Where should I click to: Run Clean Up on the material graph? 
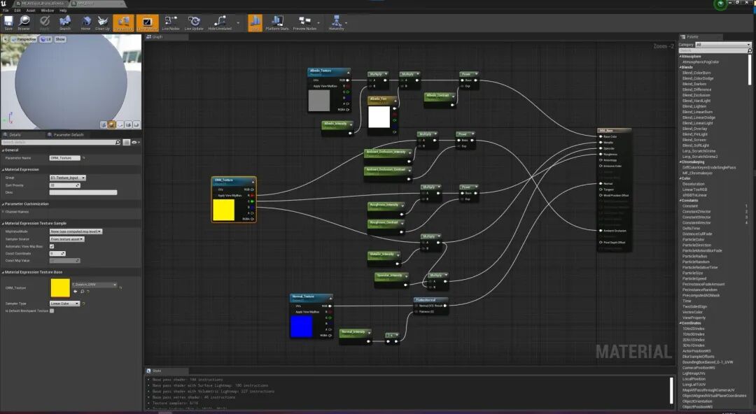102,23
